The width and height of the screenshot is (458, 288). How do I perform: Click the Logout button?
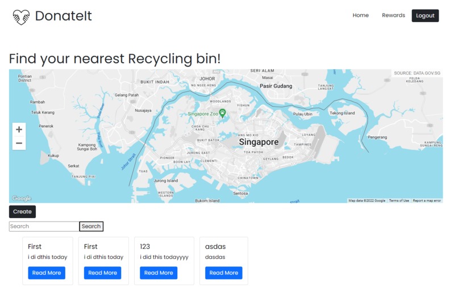click(425, 16)
